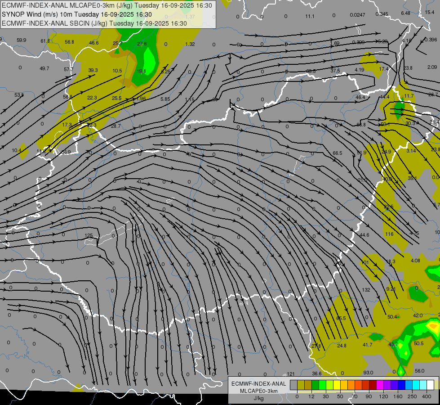
Task: Click the 'J/kg' unit label under the color scale title
Action: pos(259,398)
